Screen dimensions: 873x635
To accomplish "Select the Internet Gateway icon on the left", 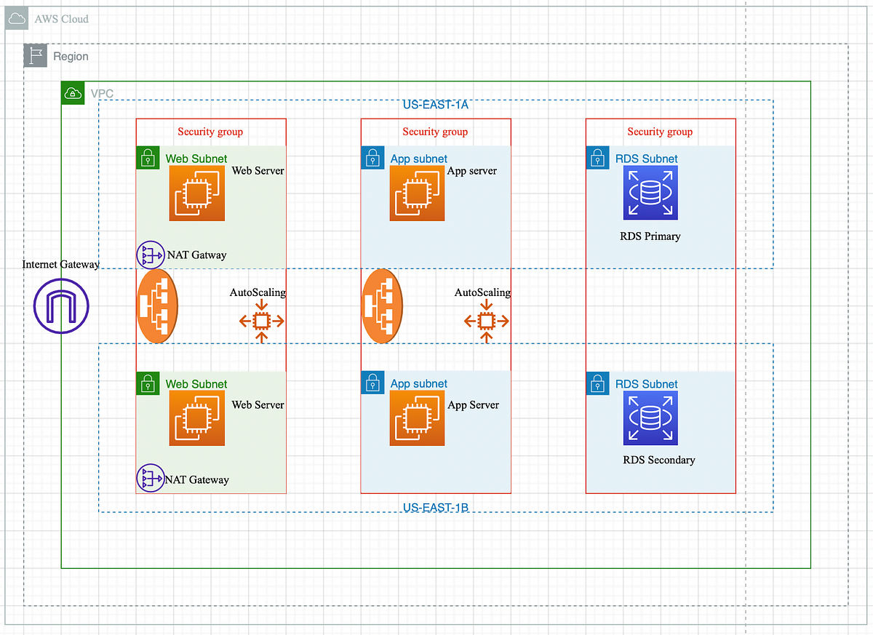I will coord(61,306).
